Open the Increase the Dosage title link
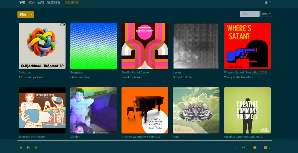The height and width of the screenshot is (153, 298). [x=32, y=137]
